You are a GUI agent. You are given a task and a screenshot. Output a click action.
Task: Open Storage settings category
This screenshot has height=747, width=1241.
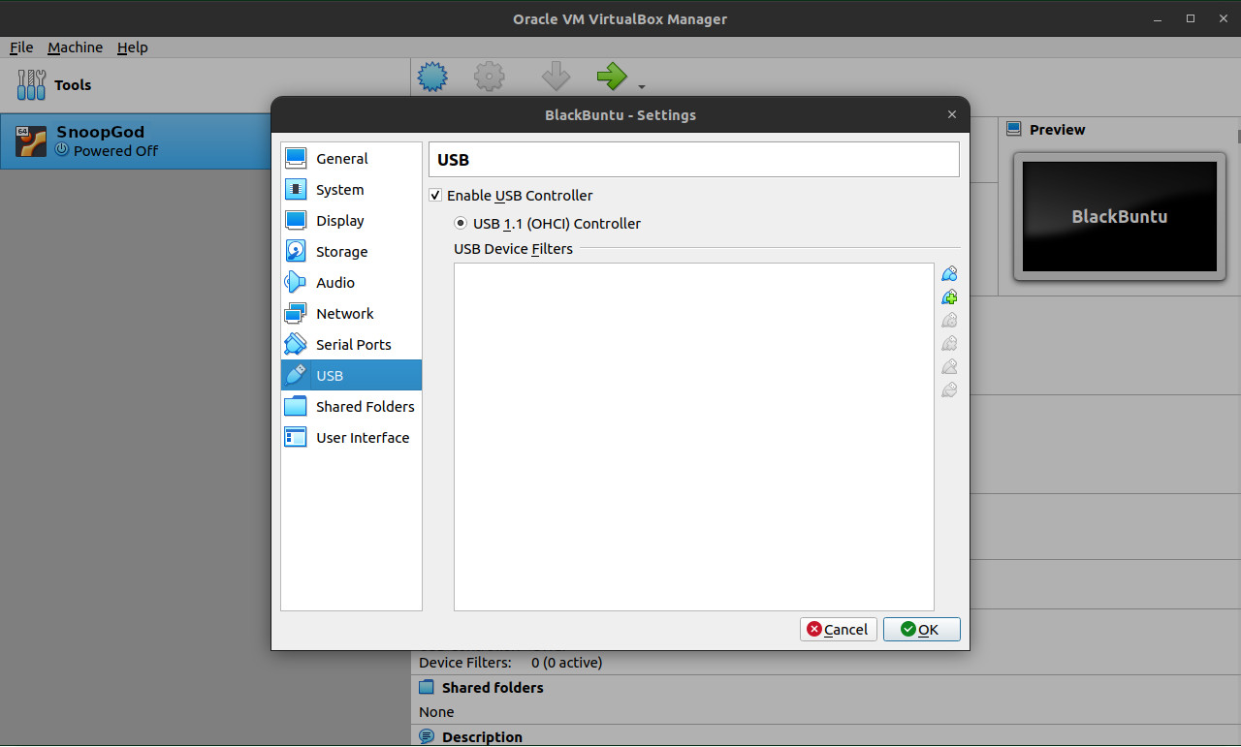351,252
